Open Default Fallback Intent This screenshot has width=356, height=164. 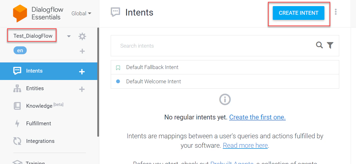(x=152, y=67)
